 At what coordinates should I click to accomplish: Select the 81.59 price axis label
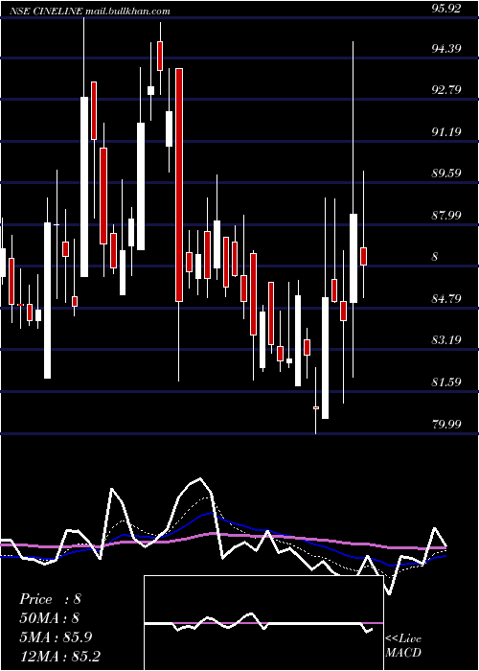(x=446, y=382)
